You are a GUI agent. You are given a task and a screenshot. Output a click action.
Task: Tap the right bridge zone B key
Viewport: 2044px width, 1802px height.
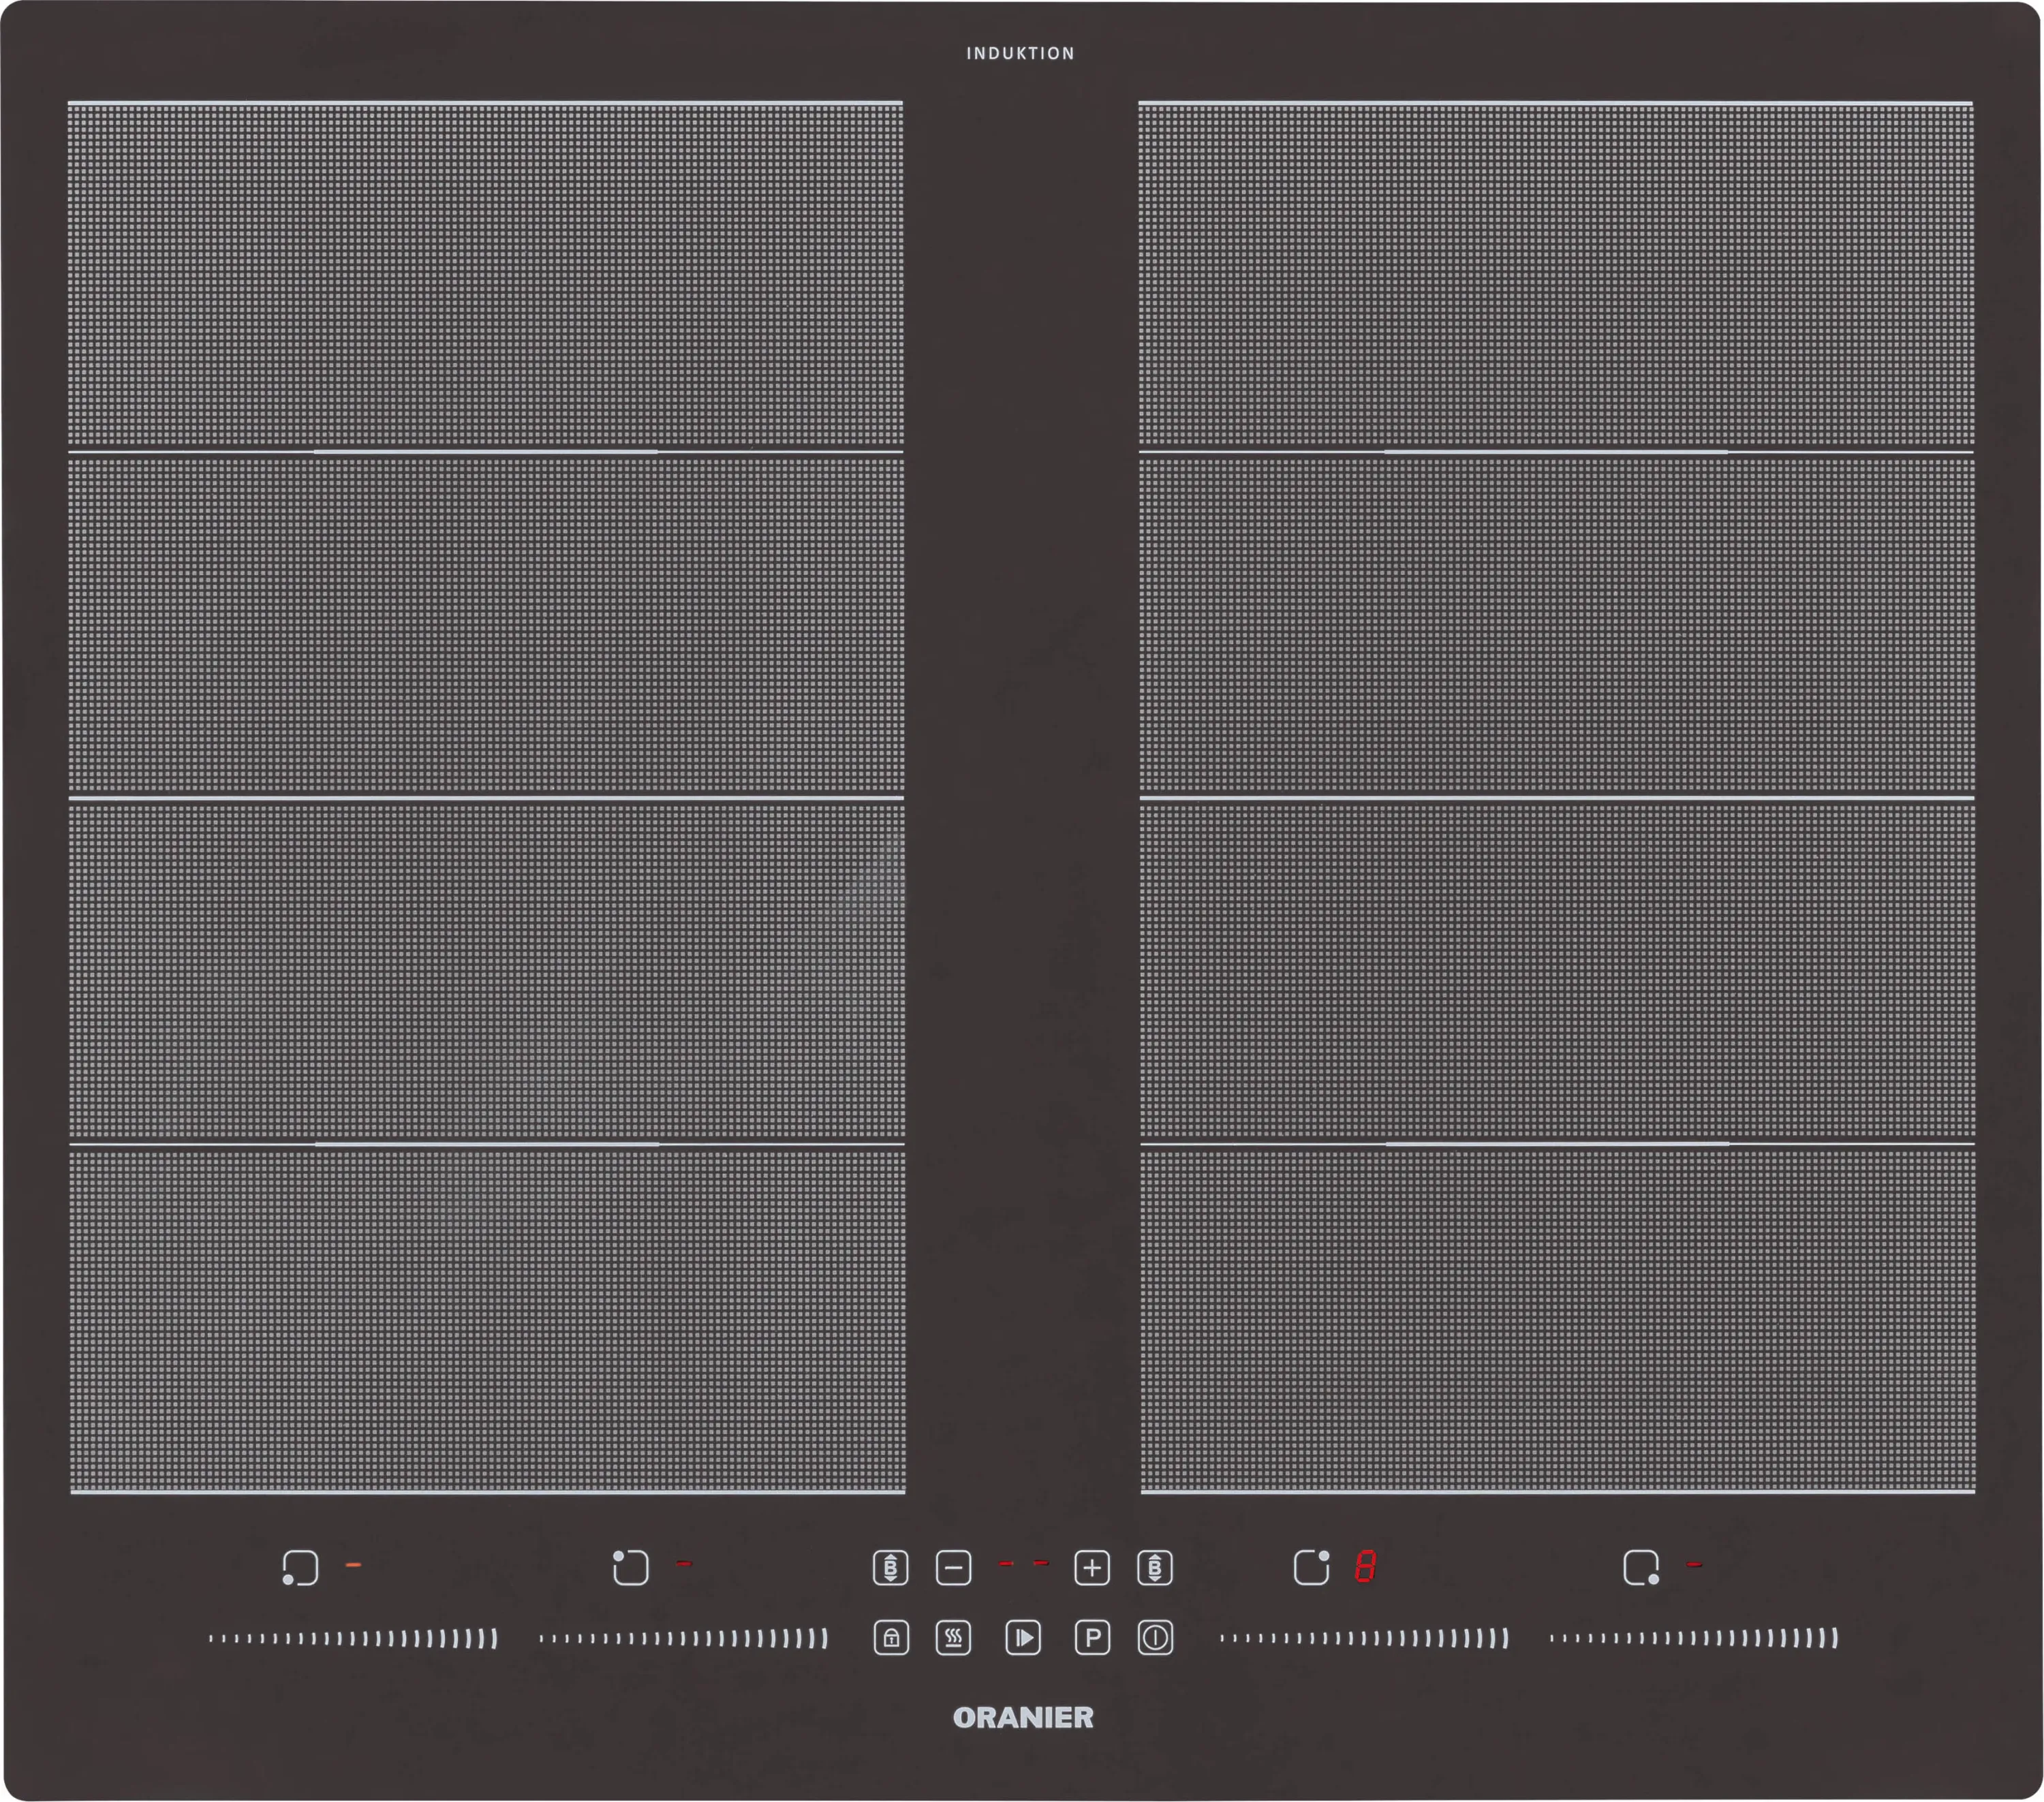tap(1155, 1568)
